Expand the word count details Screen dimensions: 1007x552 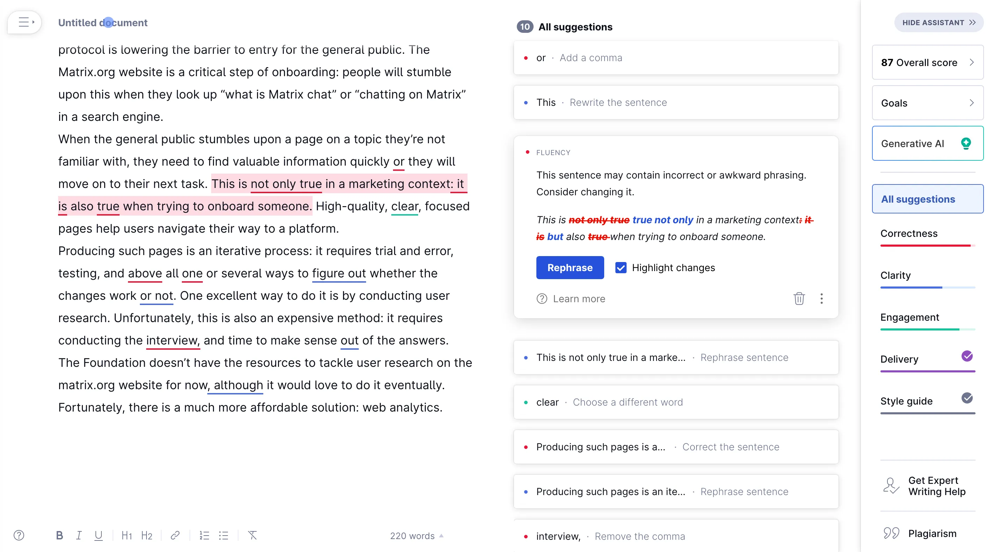coord(416,536)
